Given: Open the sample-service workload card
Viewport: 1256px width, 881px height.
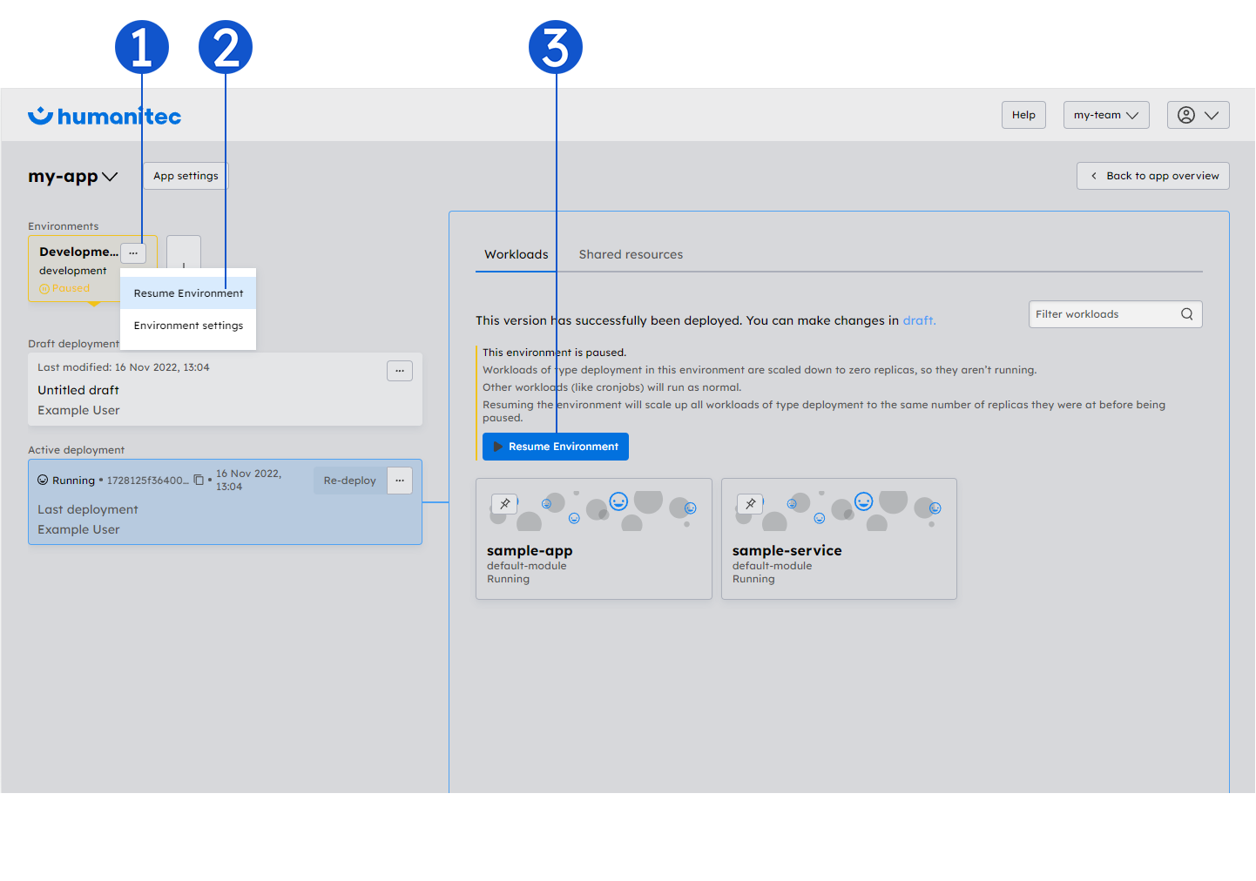Looking at the screenshot, I should tap(839, 539).
